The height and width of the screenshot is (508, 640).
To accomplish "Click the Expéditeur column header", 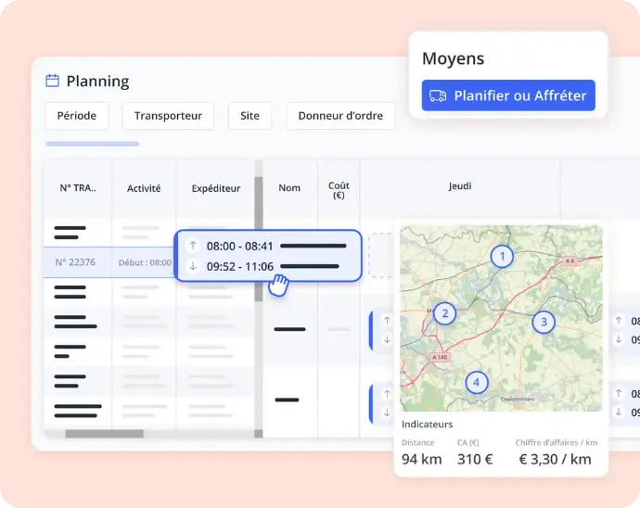I will [x=216, y=188].
